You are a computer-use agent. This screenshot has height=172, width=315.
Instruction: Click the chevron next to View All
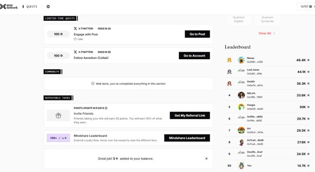coord(274,33)
